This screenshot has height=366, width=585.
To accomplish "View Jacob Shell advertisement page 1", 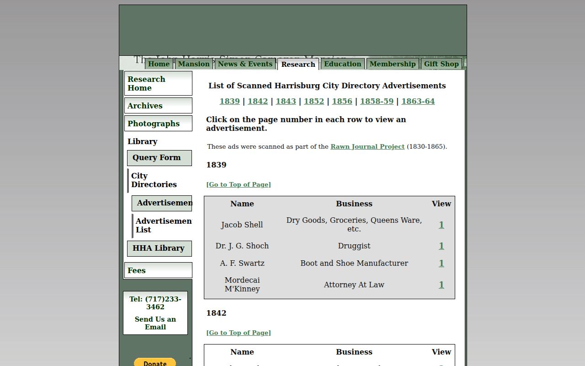I will pyautogui.click(x=441, y=225).
